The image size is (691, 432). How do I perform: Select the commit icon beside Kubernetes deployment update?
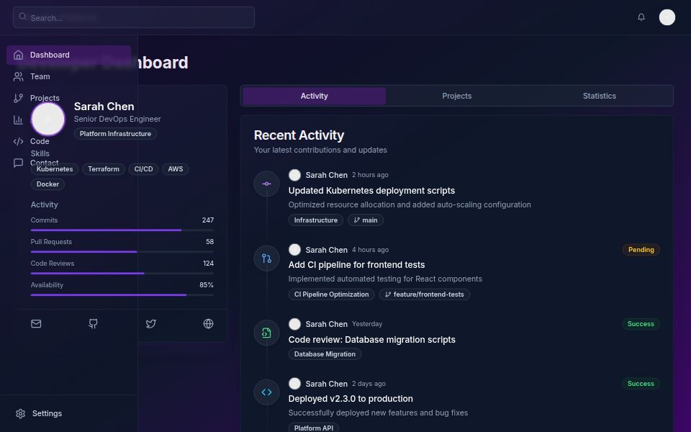pyautogui.click(x=267, y=184)
